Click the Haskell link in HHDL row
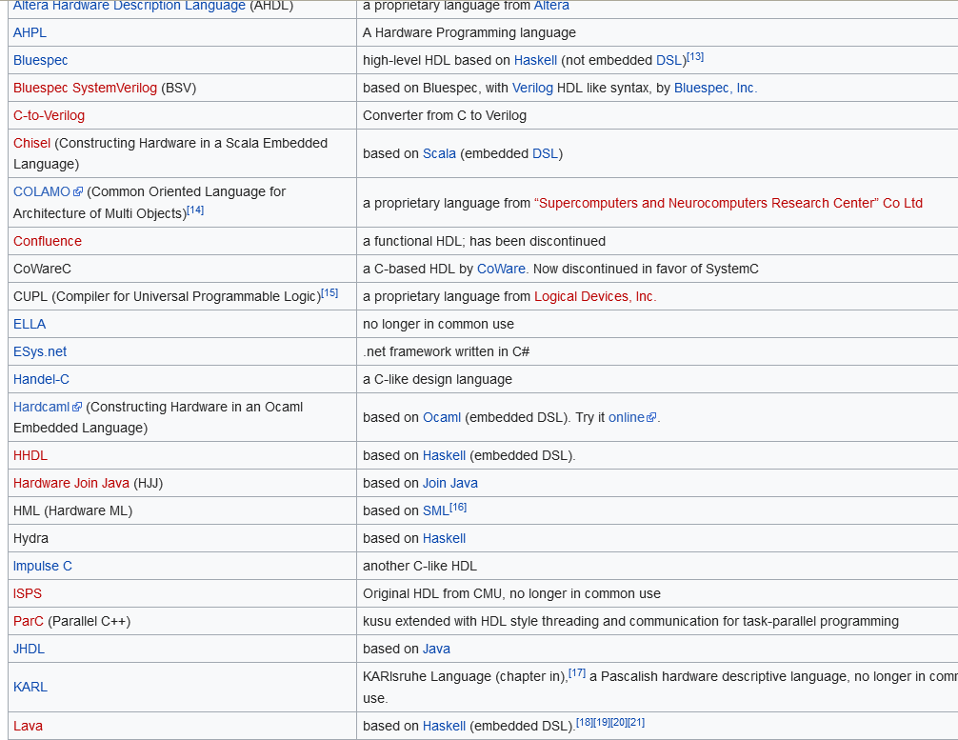The height and width of the screenshot is (740, 958). point(444,455)
